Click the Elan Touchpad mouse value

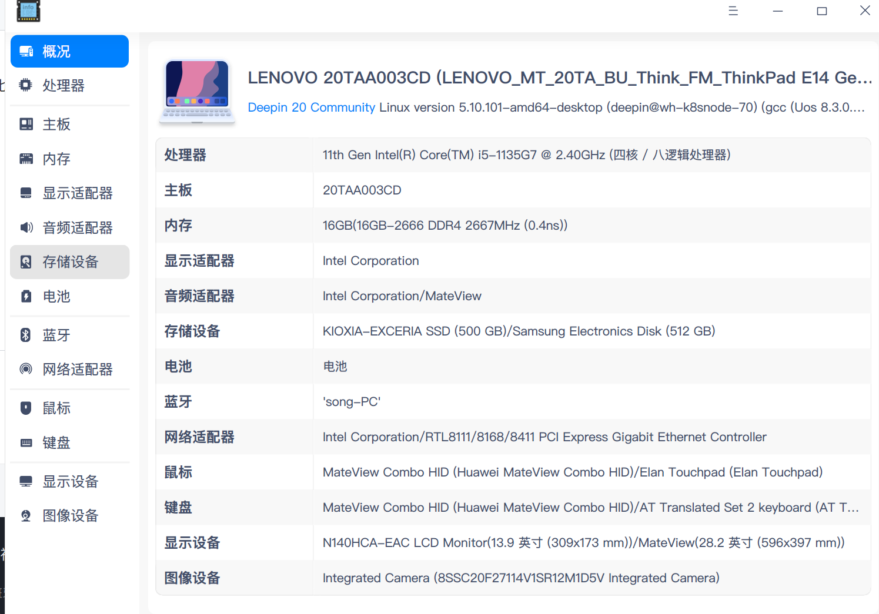click(x=573, y=472)
